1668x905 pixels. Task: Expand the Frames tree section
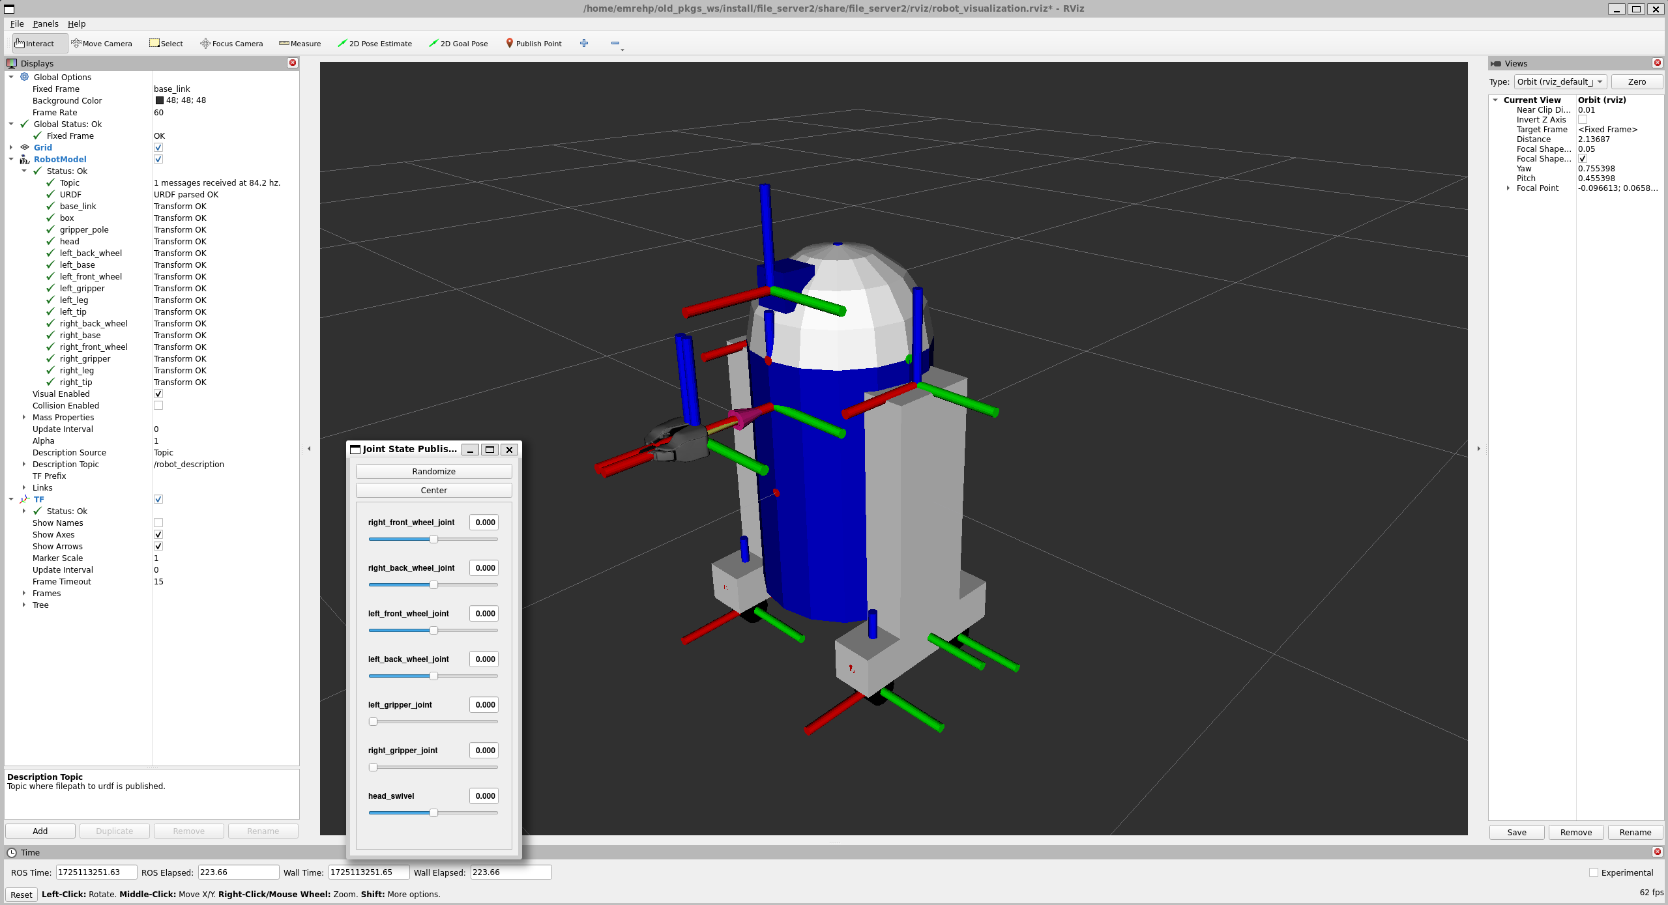coord(25,592)
